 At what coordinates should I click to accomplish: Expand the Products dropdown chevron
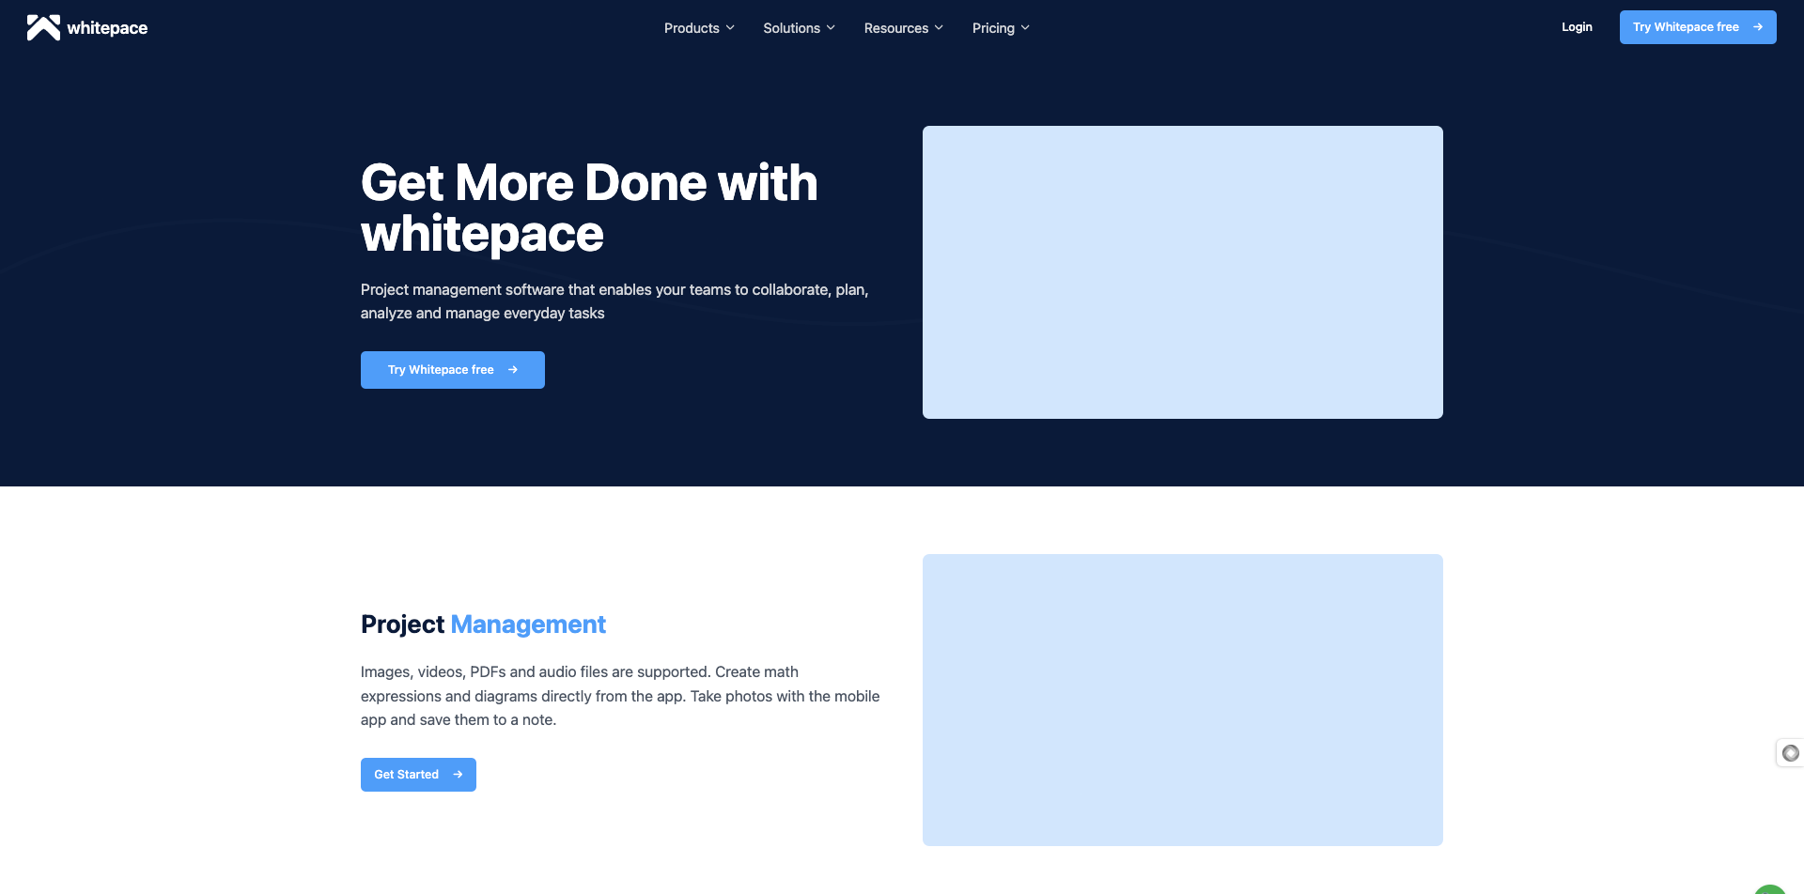(x=729, y=28)
